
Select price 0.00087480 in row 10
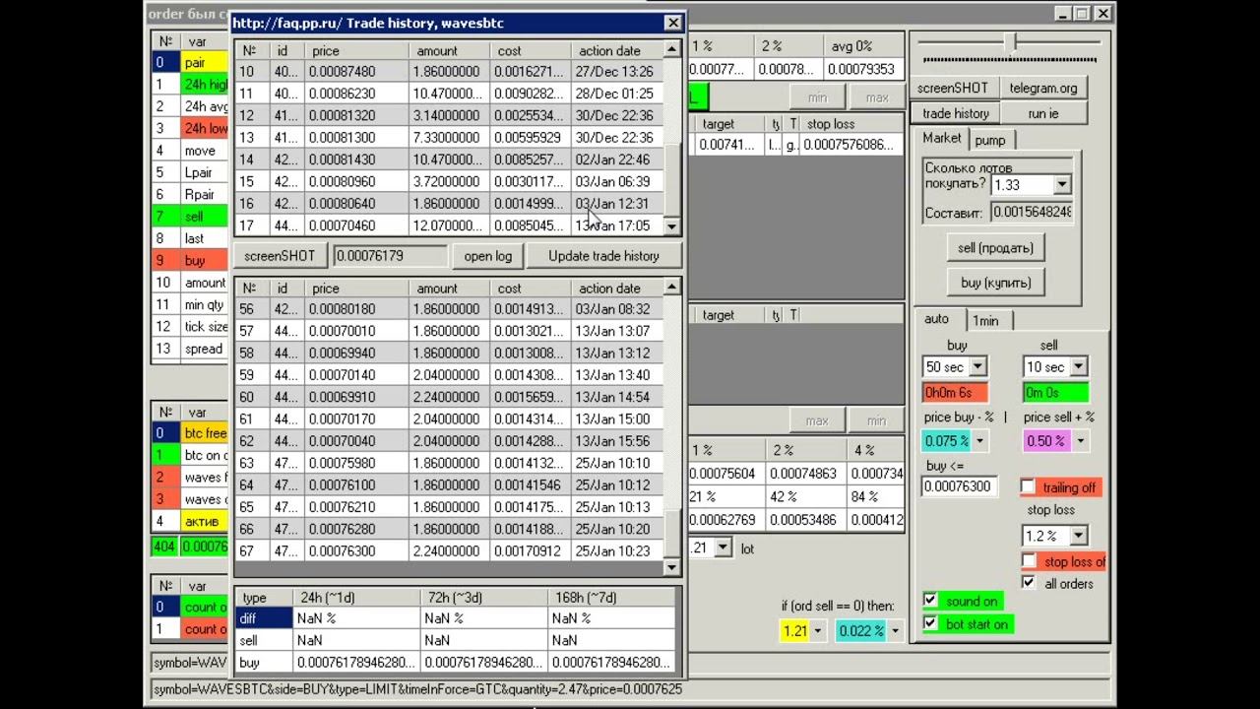tap(356, 72)
